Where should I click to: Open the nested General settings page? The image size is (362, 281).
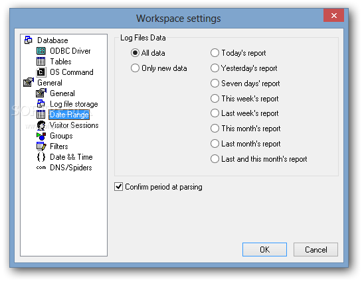[62, 93]
